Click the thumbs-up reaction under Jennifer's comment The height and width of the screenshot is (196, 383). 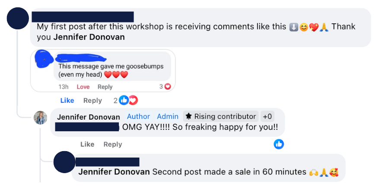click(279, 144)
